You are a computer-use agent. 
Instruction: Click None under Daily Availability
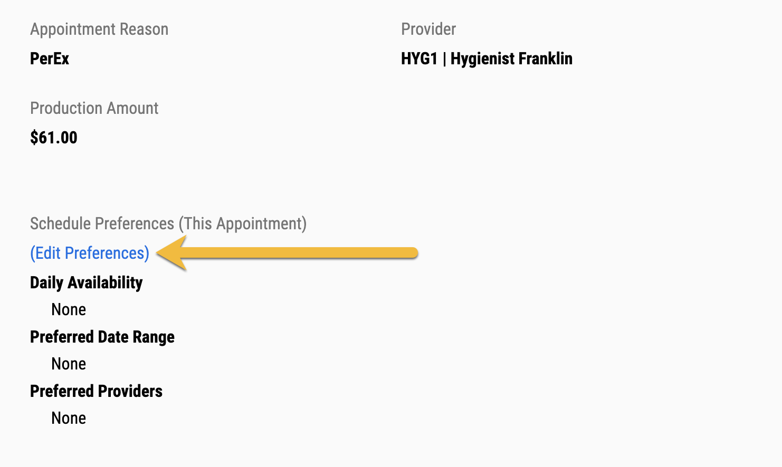(x=69, y=309)
